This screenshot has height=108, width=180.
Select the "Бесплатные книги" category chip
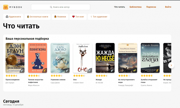point(38,17)
